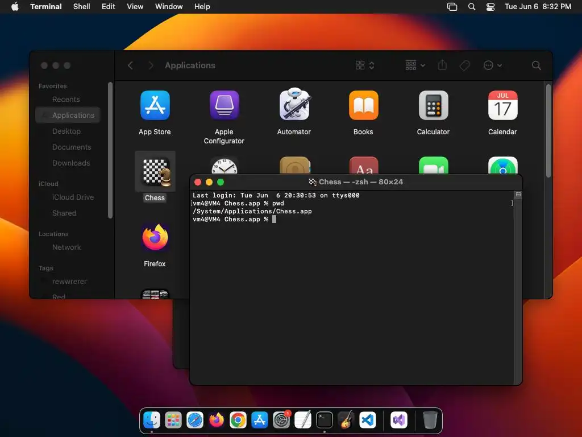Image resolution: width=582 pixels, height=437 pixels.
Task: Open Finder action ellipsis dropdown menu
Action: pos(493,65)
